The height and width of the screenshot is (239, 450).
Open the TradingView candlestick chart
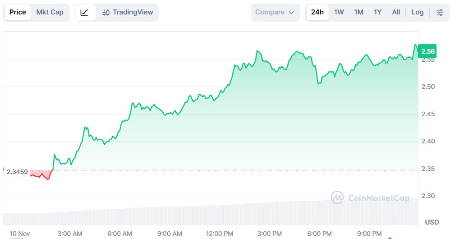click(127, 12)
